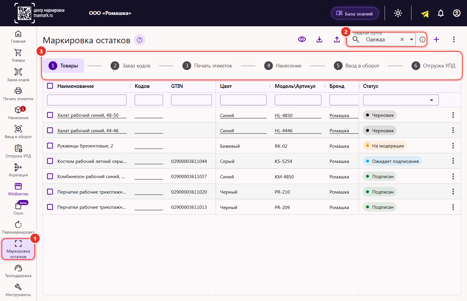This screenshot has width=467, height=301.
Task: Open Wildberries integration in the sidebar
Action: tap(18, 189)
